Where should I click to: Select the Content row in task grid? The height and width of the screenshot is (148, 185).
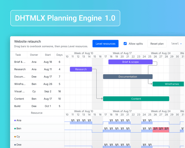point(37,99)
